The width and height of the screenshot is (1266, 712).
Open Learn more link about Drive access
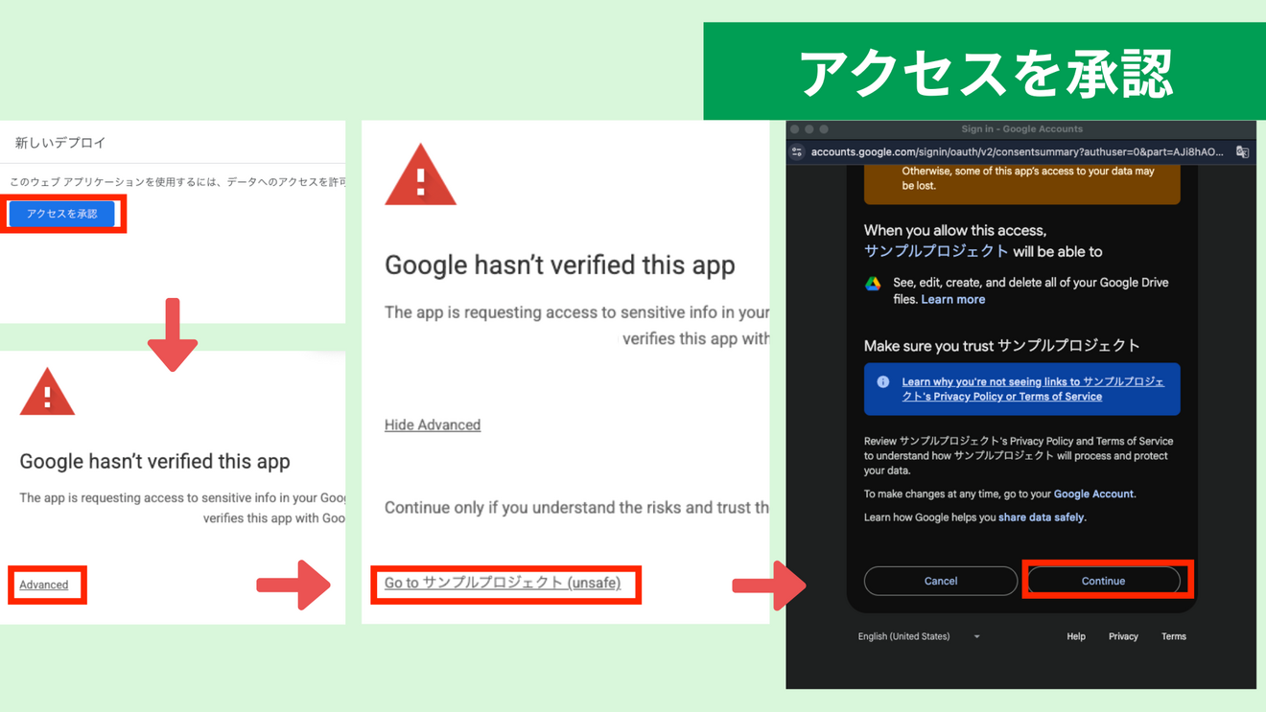[952, 299]
